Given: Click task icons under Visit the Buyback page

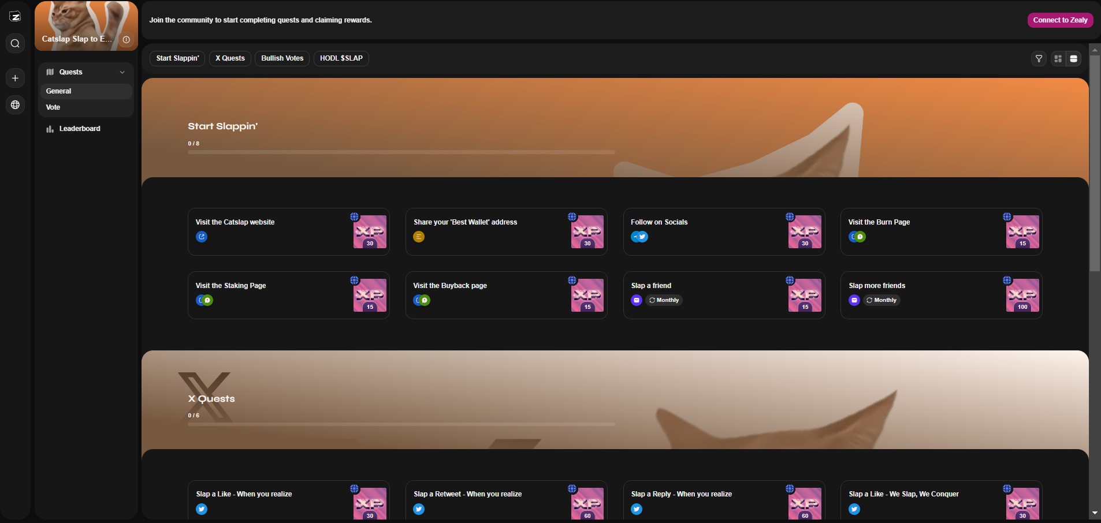Looking at the screenshot, I should click(x=422, y=300).
